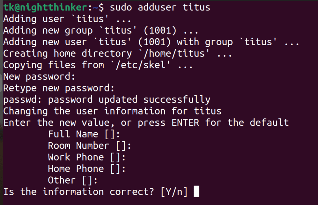Click the 'sudo adduser titus' command text

coord(160,7)
